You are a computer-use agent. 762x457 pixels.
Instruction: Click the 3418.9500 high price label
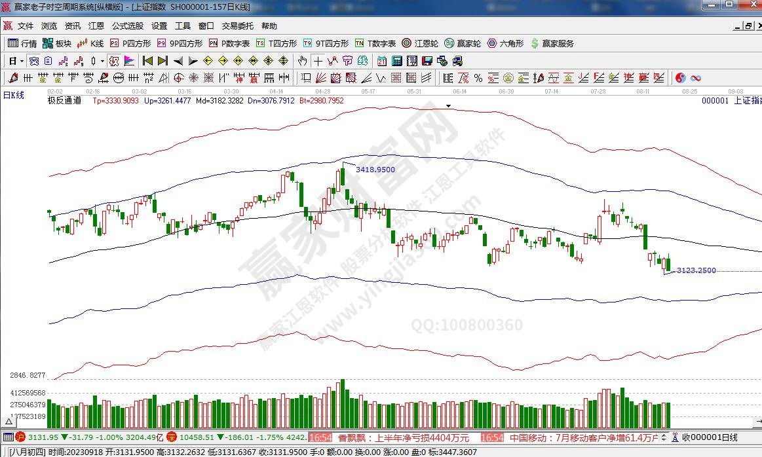(x=375, y=170)
